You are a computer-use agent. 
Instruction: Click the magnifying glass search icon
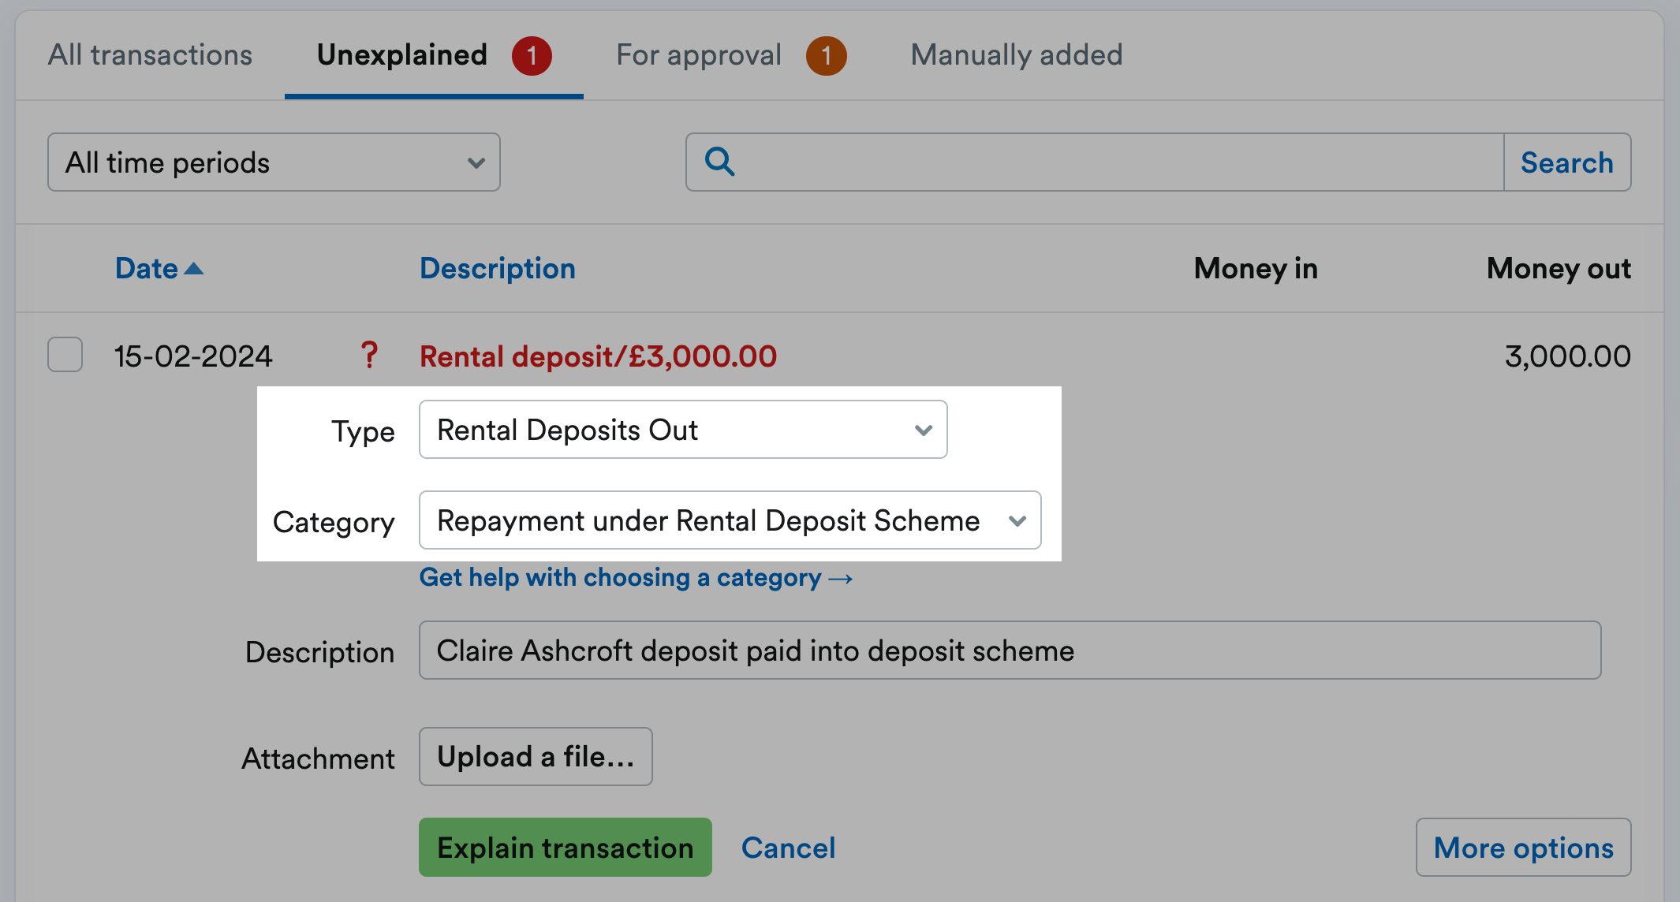pyautogui.click(x=719, y=162)
